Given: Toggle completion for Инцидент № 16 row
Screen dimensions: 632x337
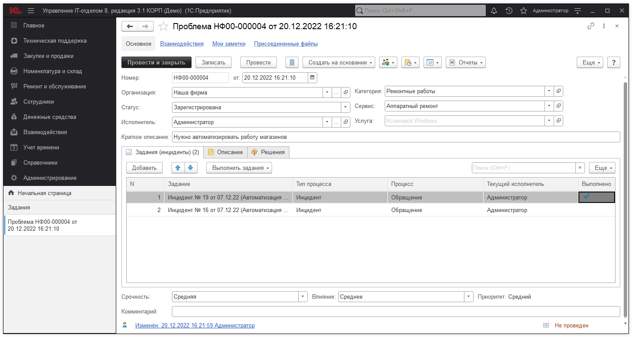Looking at the screenshot, I should 596,210.
